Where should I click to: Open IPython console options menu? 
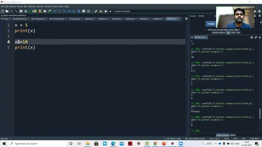260,37
